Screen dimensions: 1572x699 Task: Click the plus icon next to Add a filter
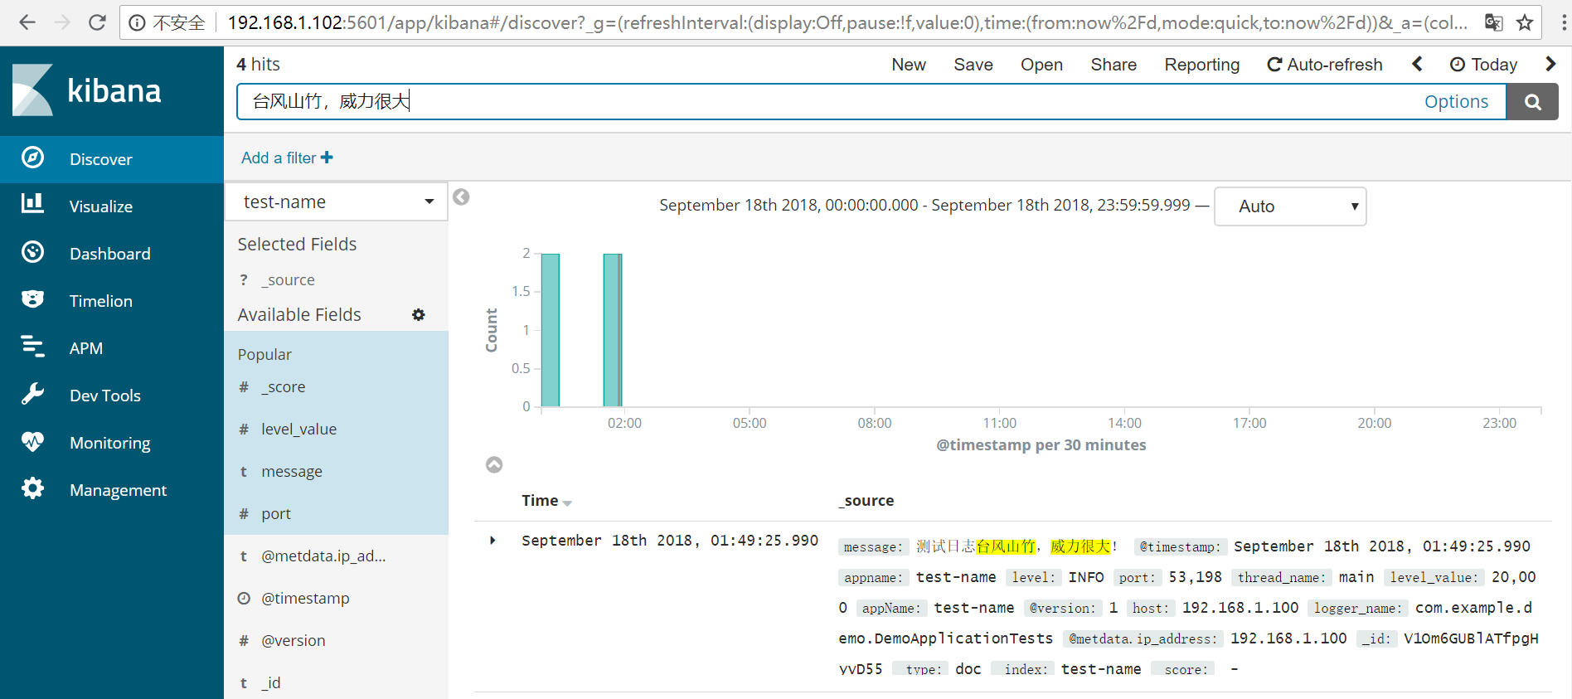327,158
